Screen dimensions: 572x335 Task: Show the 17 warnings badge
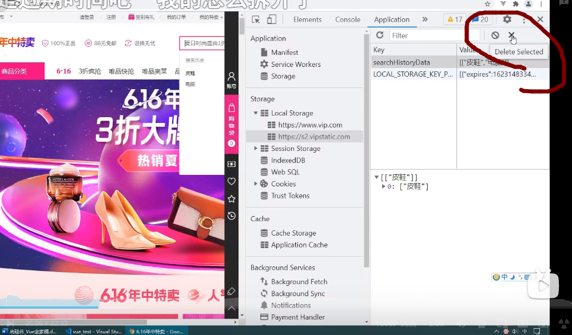(455, 19)
